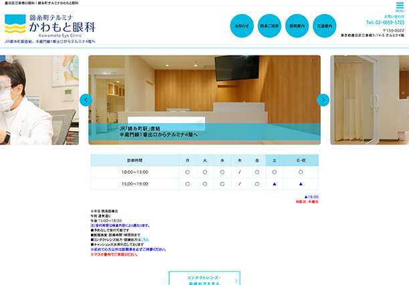Click the コンタクトレンズ prescription button
The image size is (409, 285).
coord(204,278)
